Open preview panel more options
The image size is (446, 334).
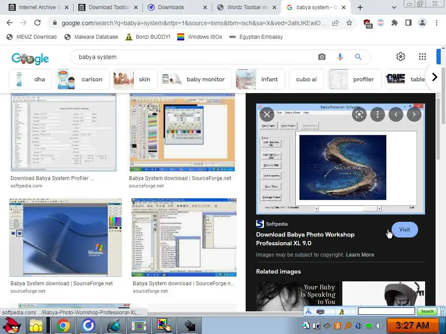[x=378, y=114]
